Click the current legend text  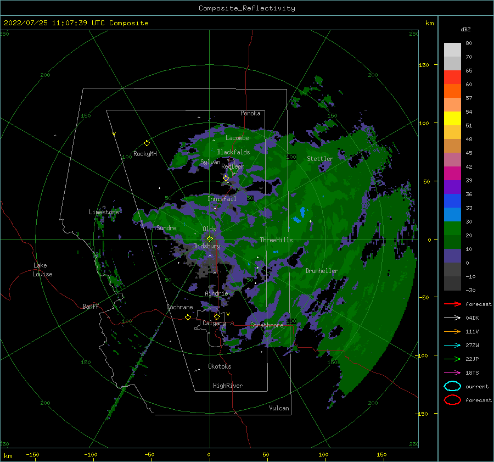[x=477, y=386]
